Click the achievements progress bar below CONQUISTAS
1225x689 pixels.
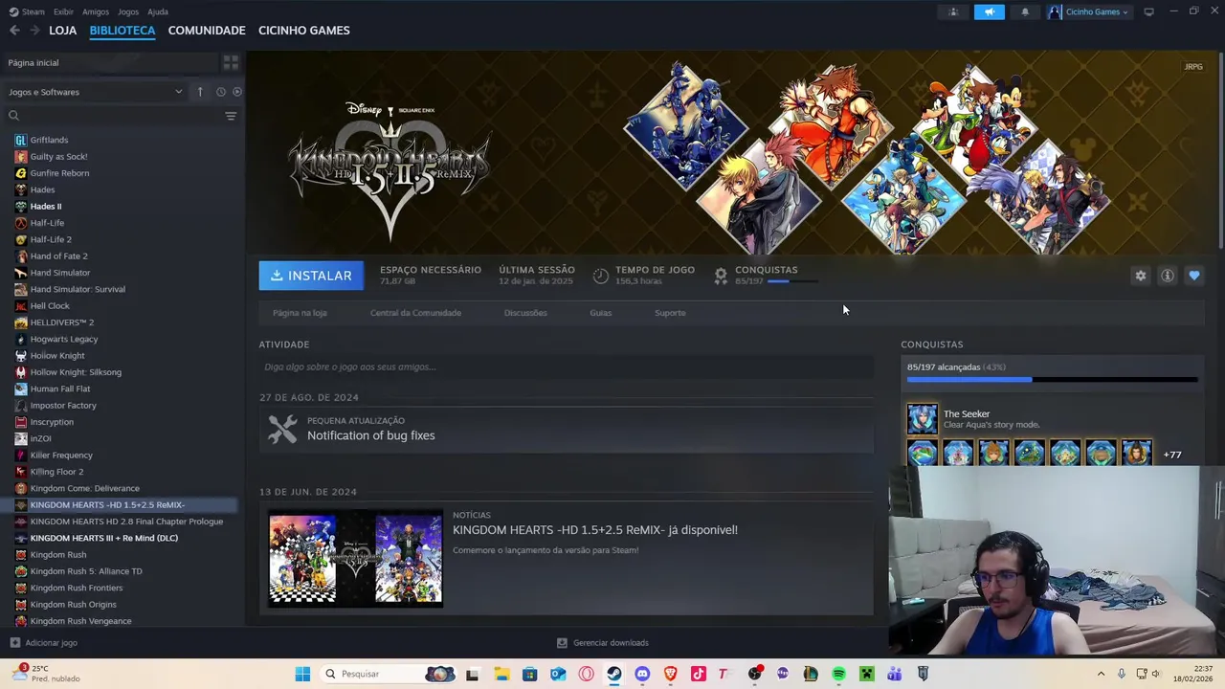pyautogui.click(x=791, y=281)
